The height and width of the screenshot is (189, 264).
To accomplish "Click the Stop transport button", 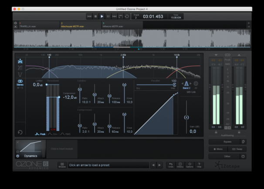I will click(x=96, y=16).
